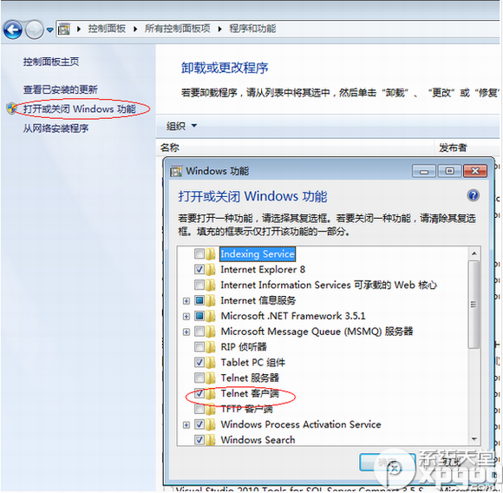Image resolution: width=503 pixels, height=493 pixels.
Task: Expand Windows Process Activation Service node
Action: coord(186,425)
